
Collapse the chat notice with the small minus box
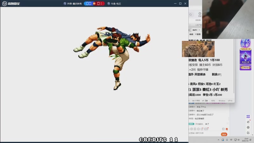click(227, 123)
